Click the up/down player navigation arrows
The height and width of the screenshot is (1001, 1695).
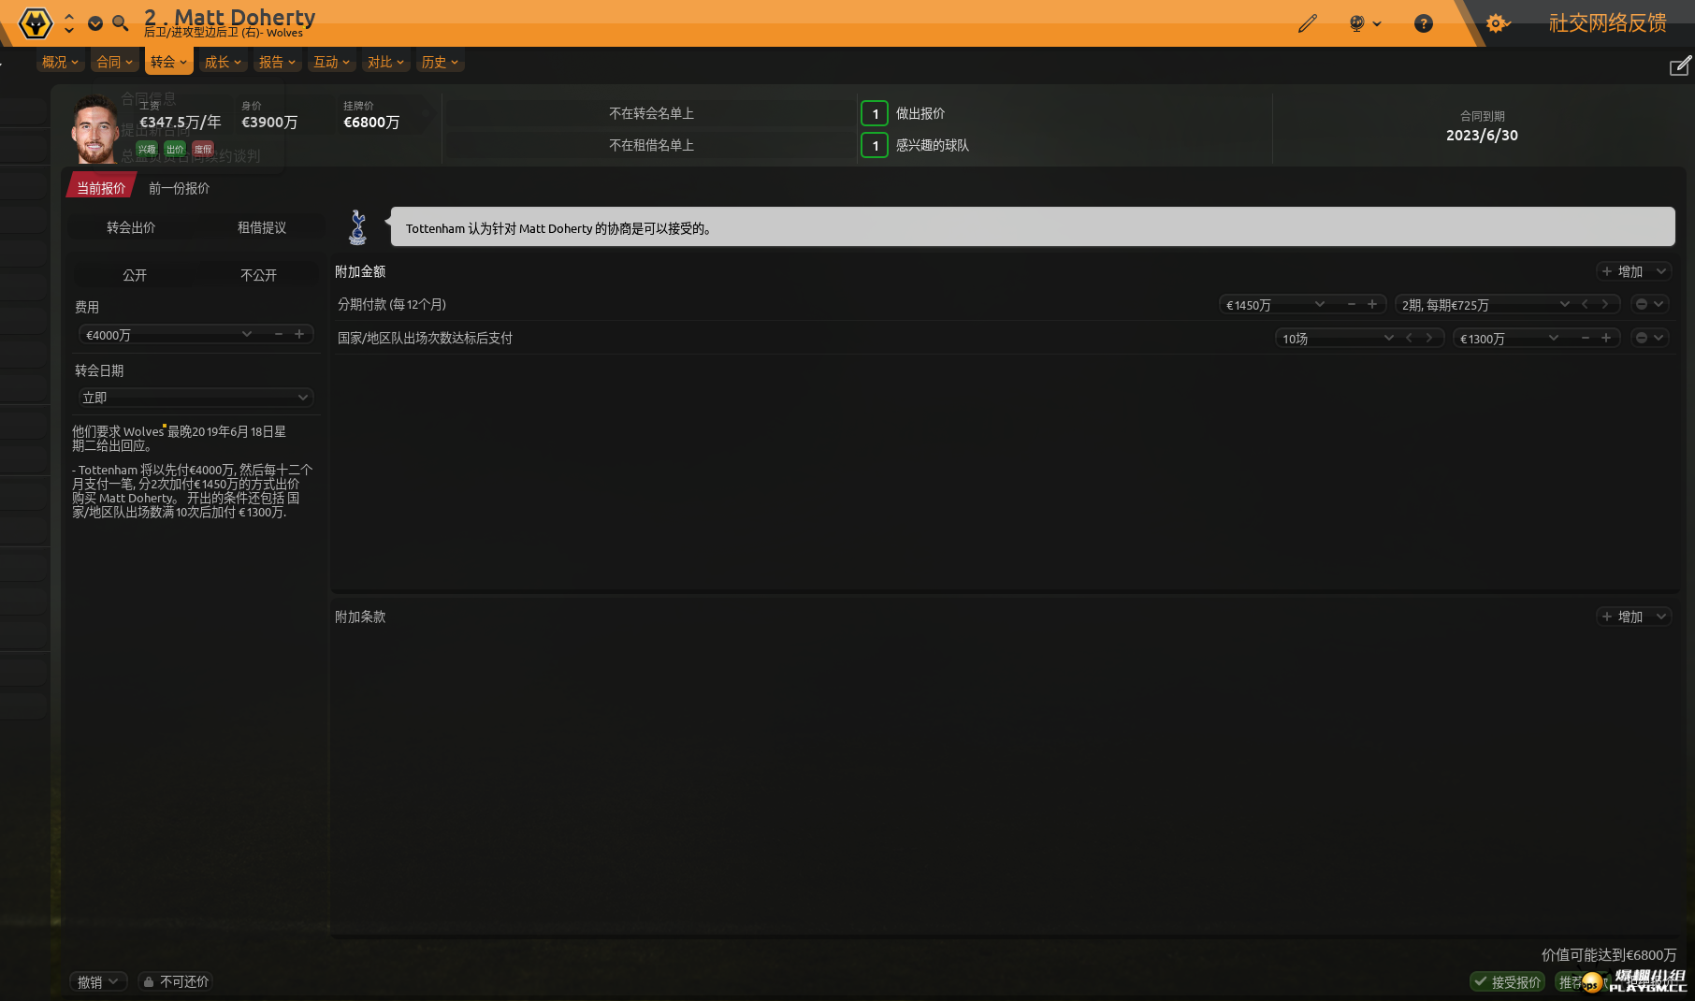[69, 22]
